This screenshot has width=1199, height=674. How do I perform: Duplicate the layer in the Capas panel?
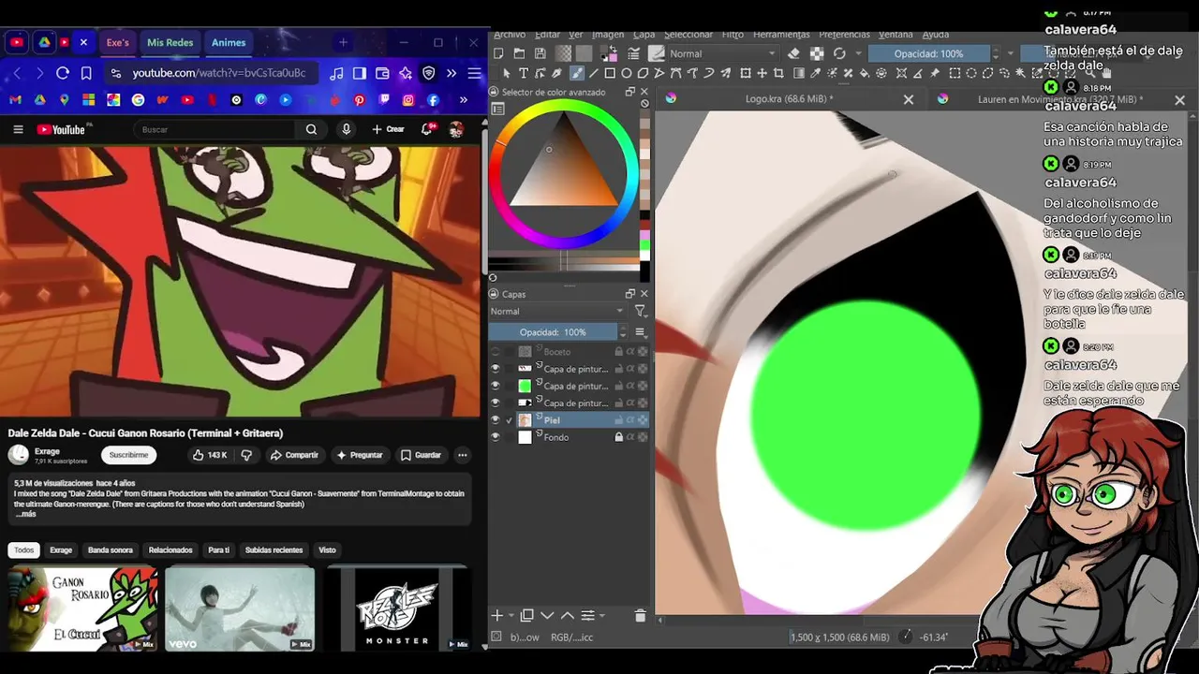[x=527, y=615]
